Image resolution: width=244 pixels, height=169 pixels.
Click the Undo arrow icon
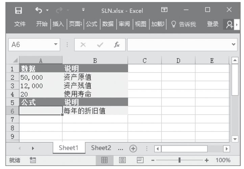38,10
